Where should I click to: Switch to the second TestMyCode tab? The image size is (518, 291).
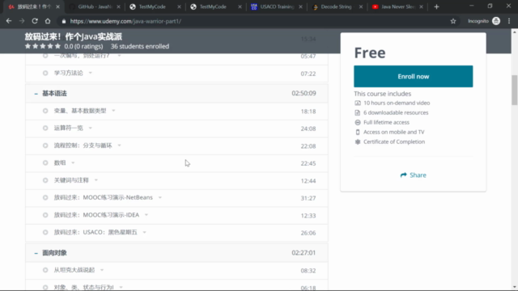point(213,6)
